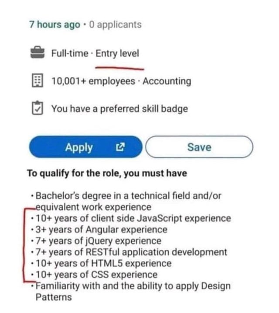The image size is (279, 313).
Task: Click the 3+ years Angular requirement
Action: [99, 230]
